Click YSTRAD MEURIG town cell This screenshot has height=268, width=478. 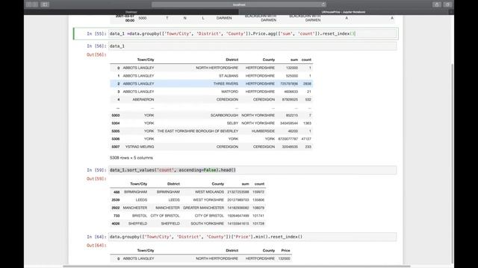click(140, 147)
